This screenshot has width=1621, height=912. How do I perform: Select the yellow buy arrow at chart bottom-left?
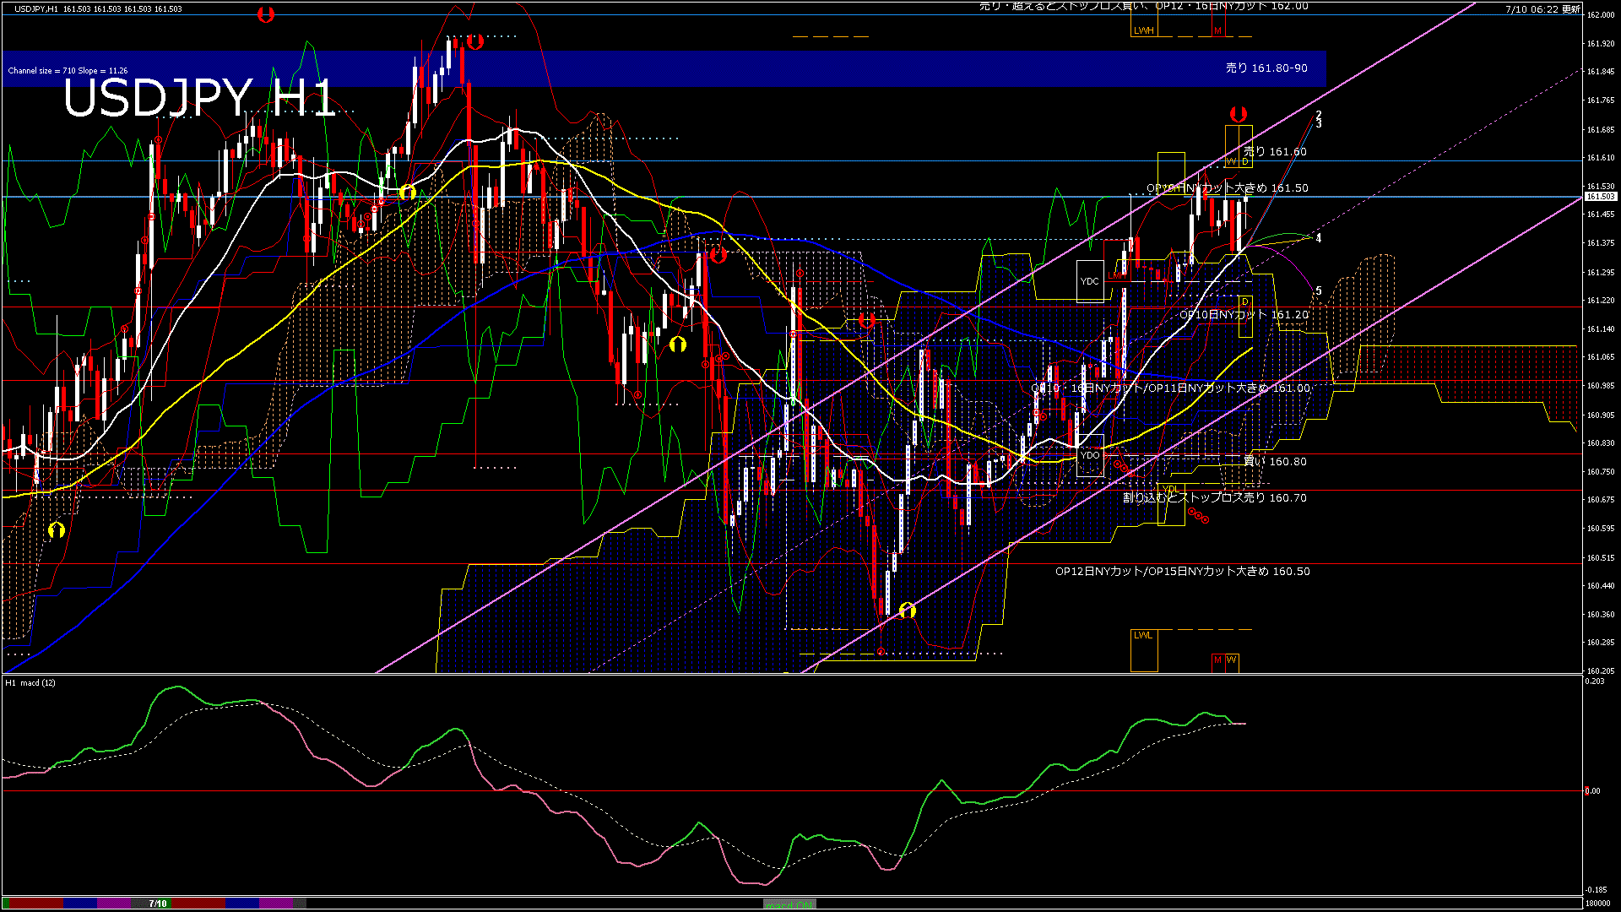57,530
